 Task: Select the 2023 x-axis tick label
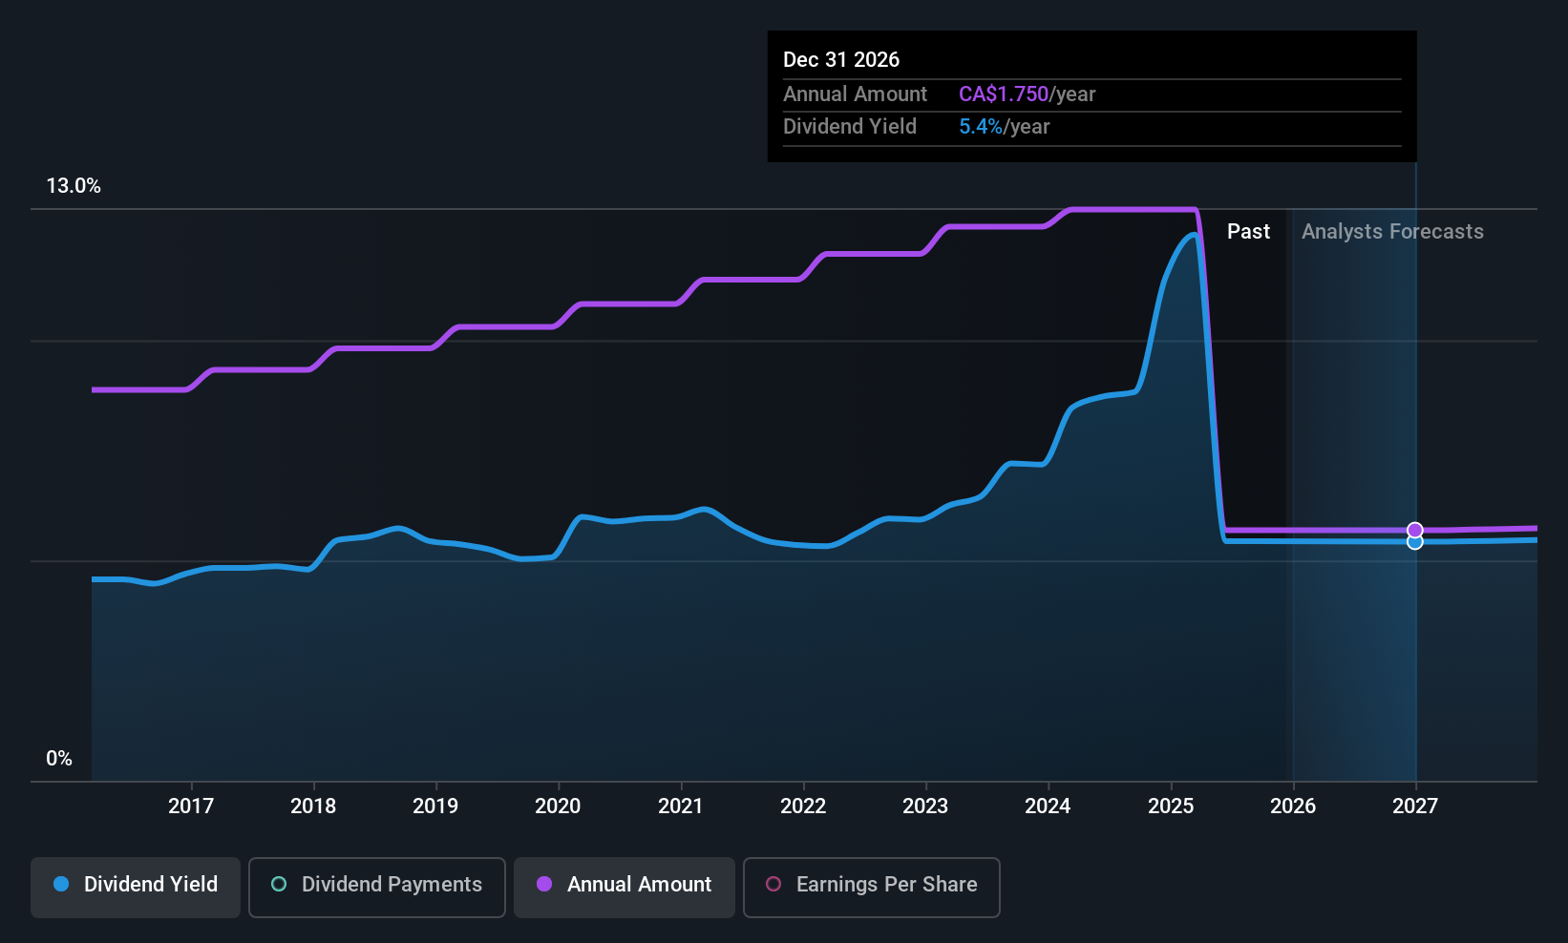[x=925, y=807]
